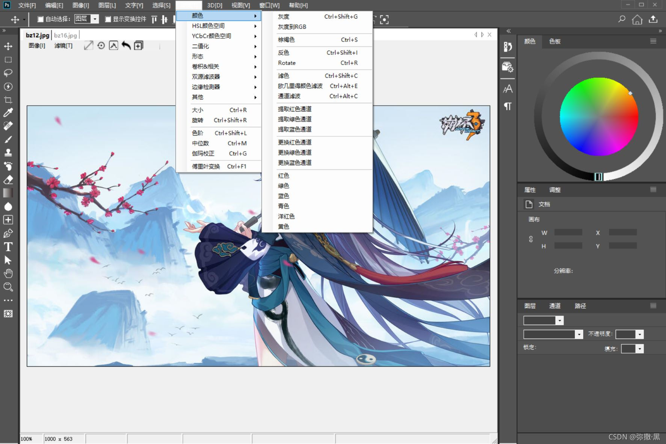Switch to the 色板 panel tab

[x=555, y=41]
